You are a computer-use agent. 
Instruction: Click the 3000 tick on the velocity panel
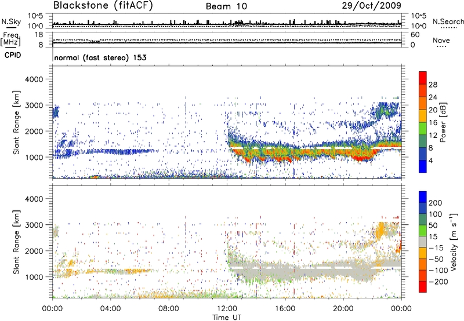pos(34,225)
